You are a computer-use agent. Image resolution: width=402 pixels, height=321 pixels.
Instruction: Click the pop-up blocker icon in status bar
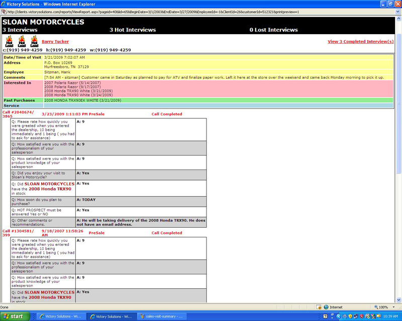click(319, 307)
